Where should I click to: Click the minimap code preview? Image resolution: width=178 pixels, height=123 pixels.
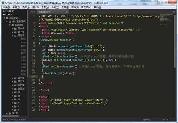pyautogui.click(x=166, y=20)
